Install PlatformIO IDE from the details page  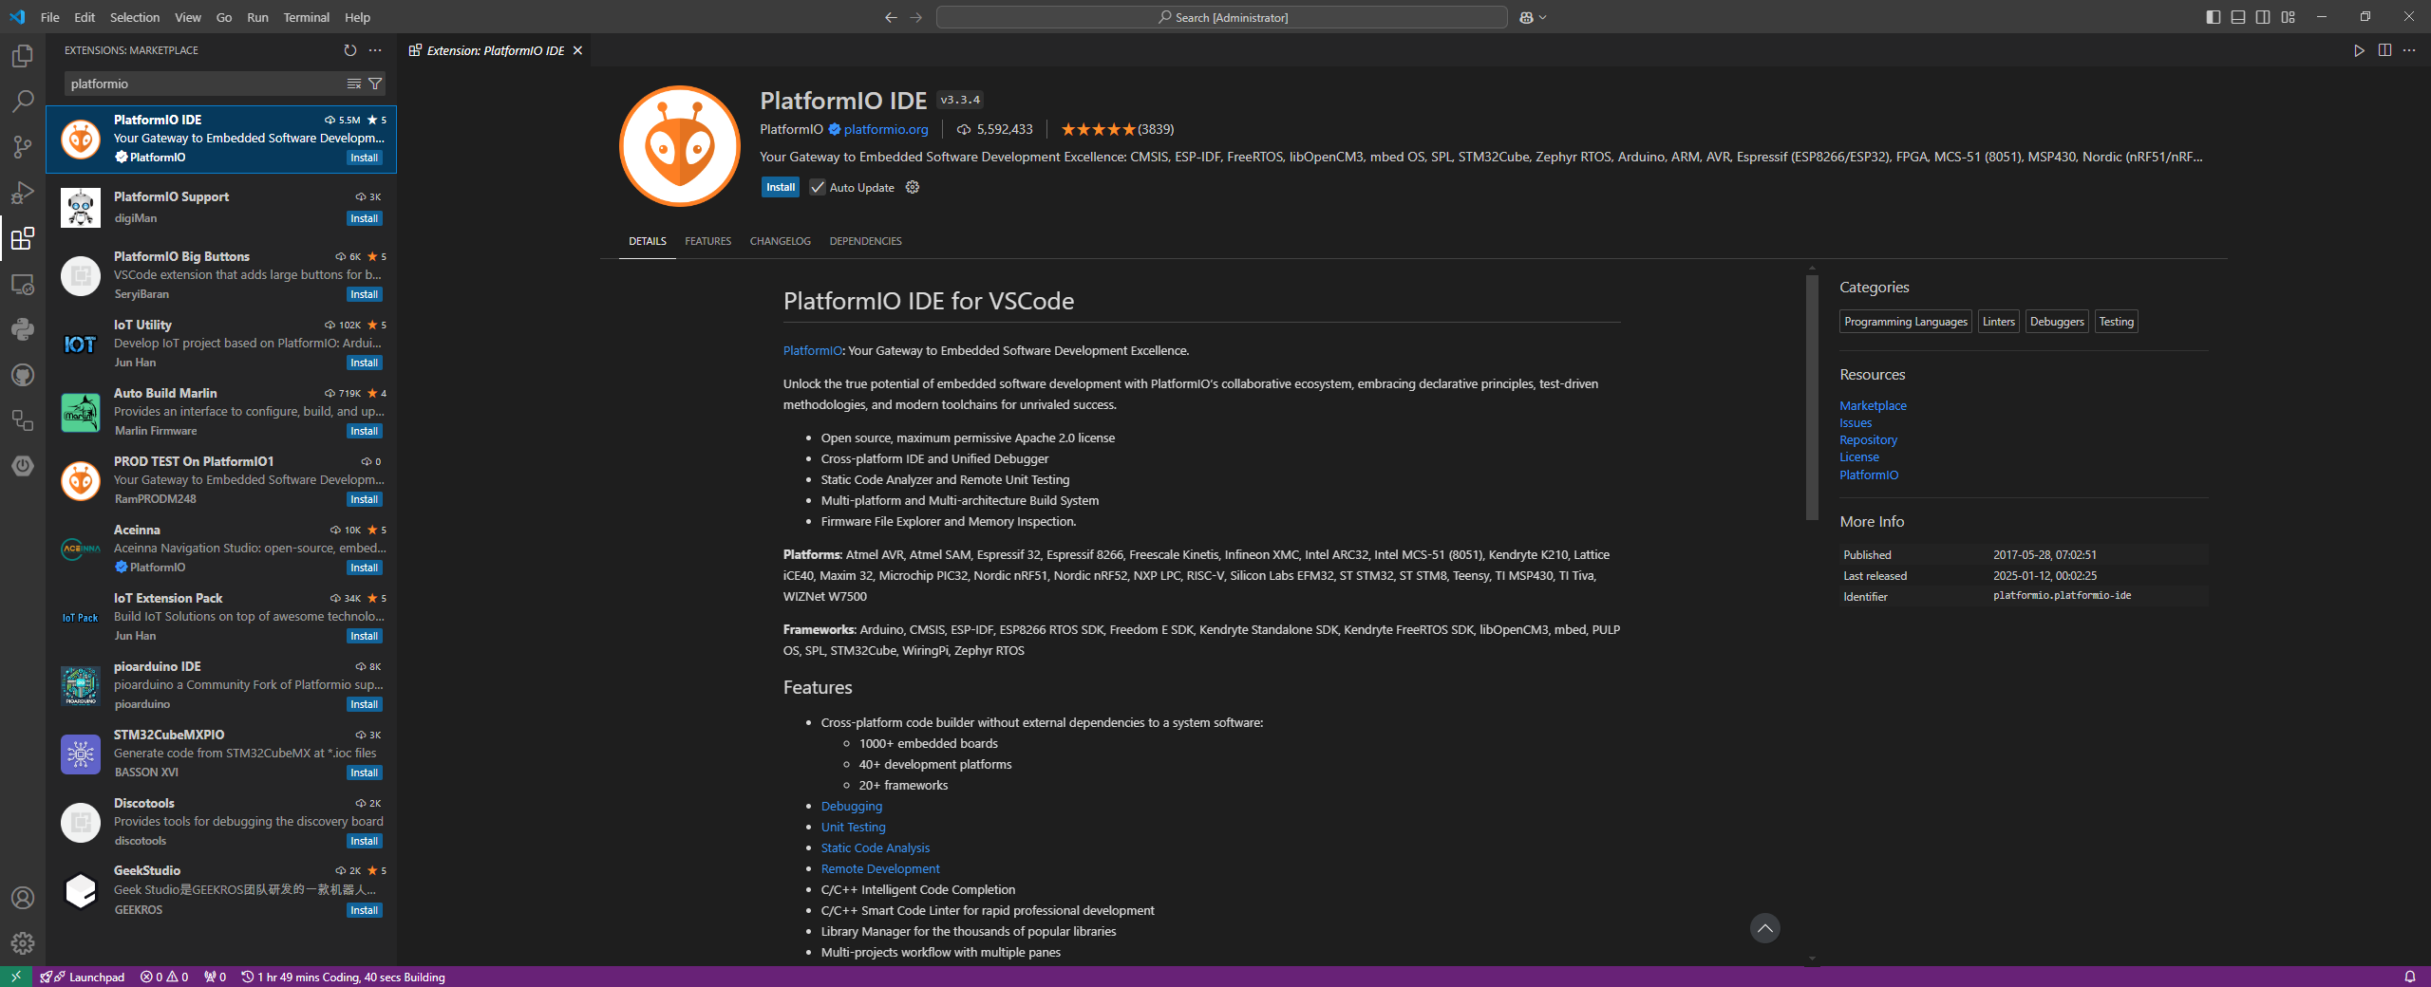point(781,187)
